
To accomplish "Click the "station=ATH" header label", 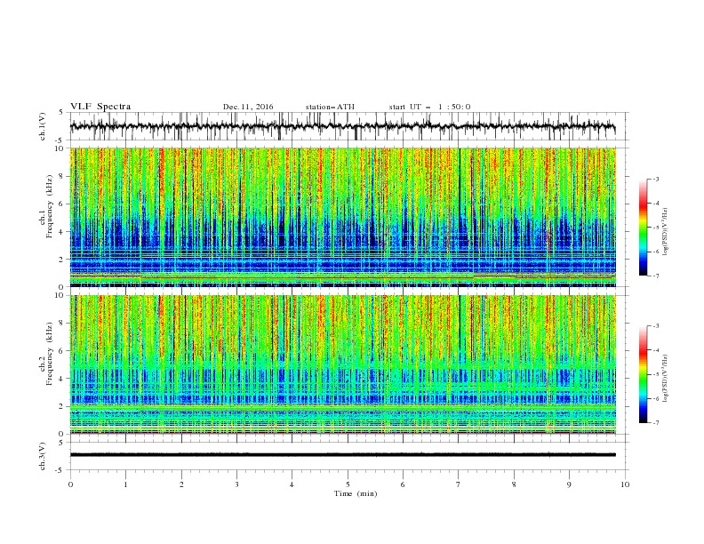I will coord(330,107).
